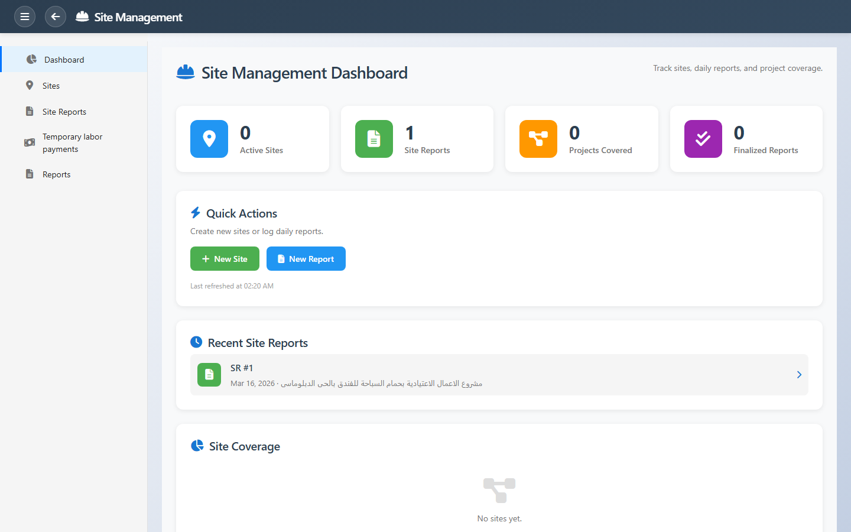
Task: Click the SR #1 green report icon
Action: (x=209, y=375)
